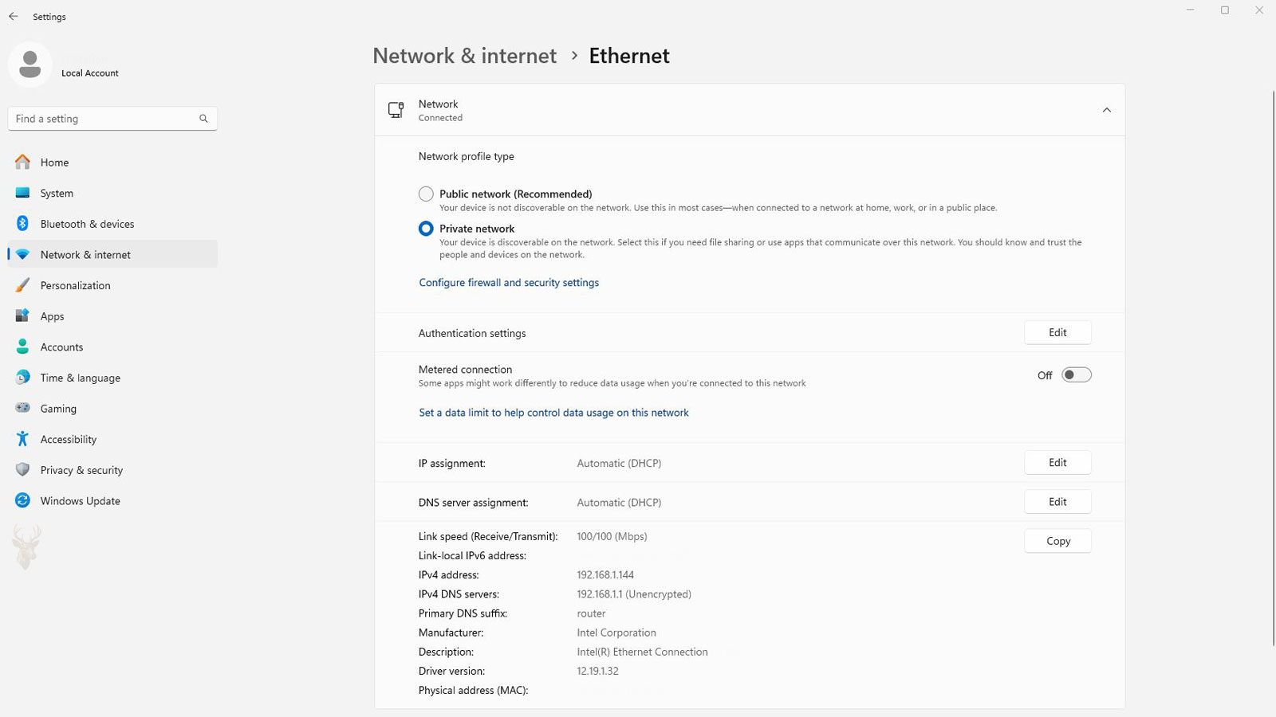Image resolution: width=1276 pixels, height=717 pixels.
Task: Click the search magnifier icon
Action: point(203,119)
